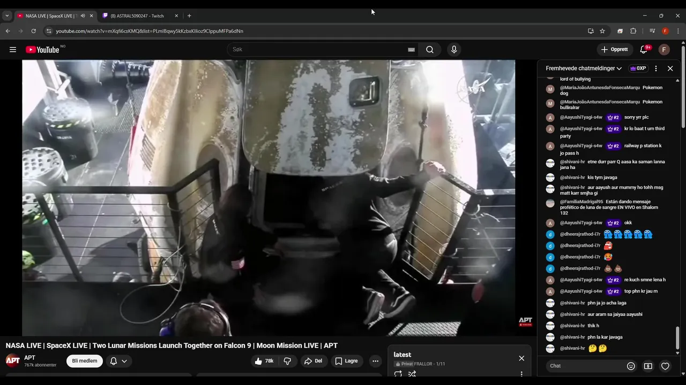Click the Bli medlem button

(x=85, y=361)
